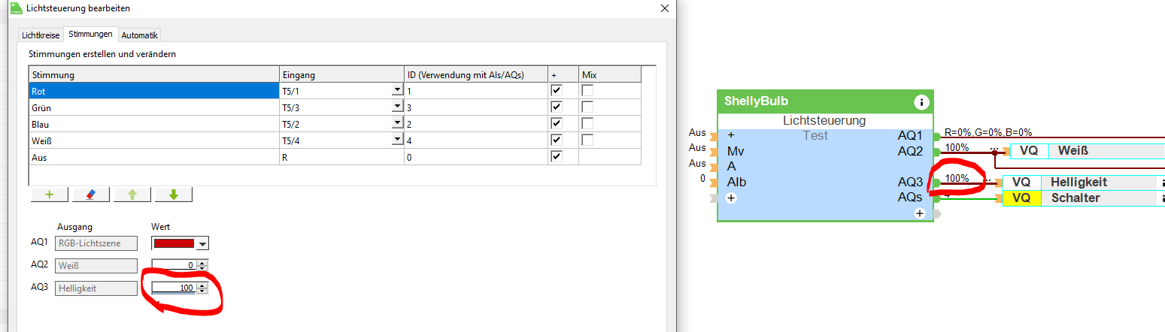Open the Eingang dropdown for Rot

click(x=396, y=90)
